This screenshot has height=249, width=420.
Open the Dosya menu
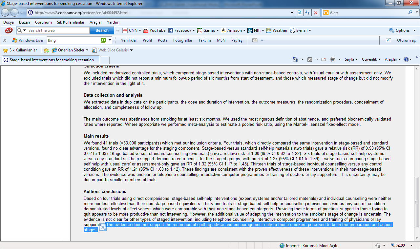(9, 22)
